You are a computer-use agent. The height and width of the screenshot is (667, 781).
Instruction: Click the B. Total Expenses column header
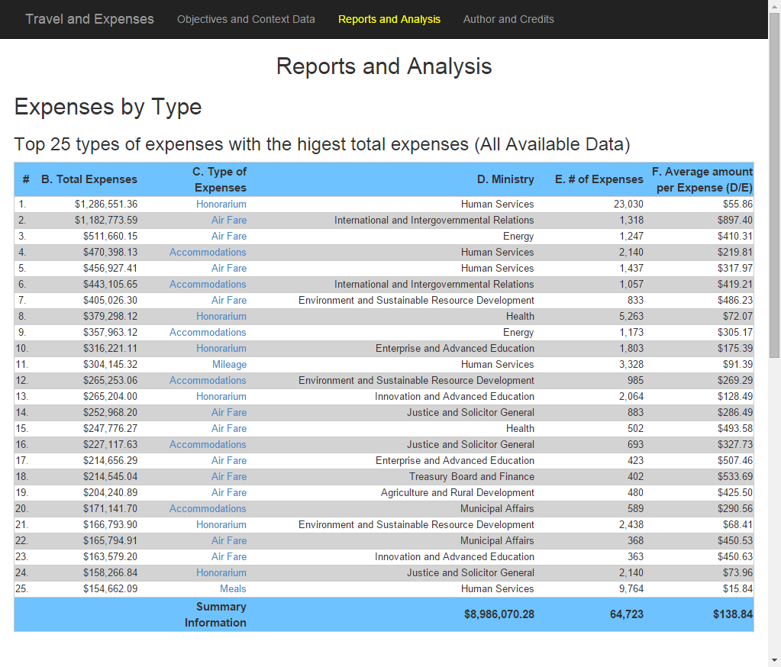pos(89,179)
